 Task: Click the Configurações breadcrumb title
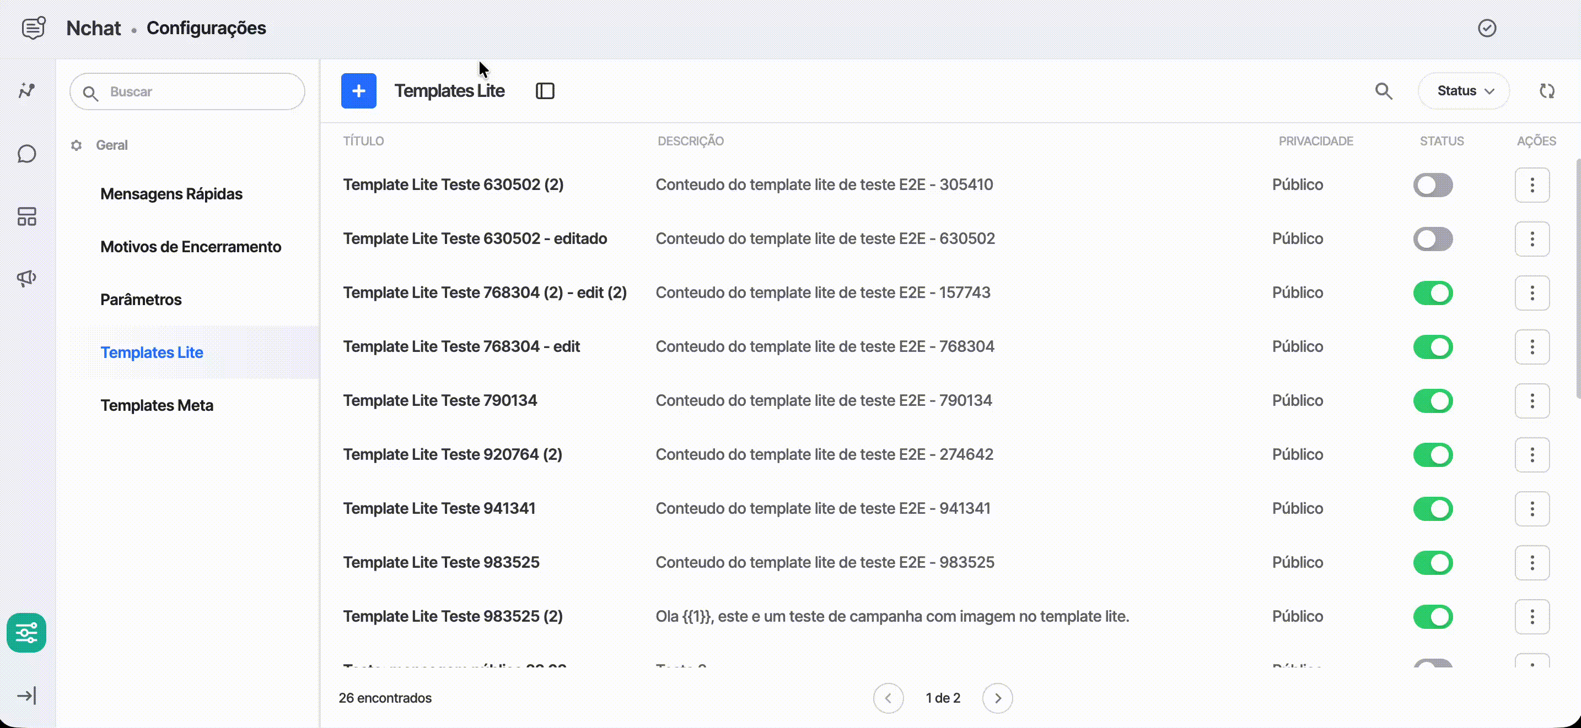(x=206, y=28)
